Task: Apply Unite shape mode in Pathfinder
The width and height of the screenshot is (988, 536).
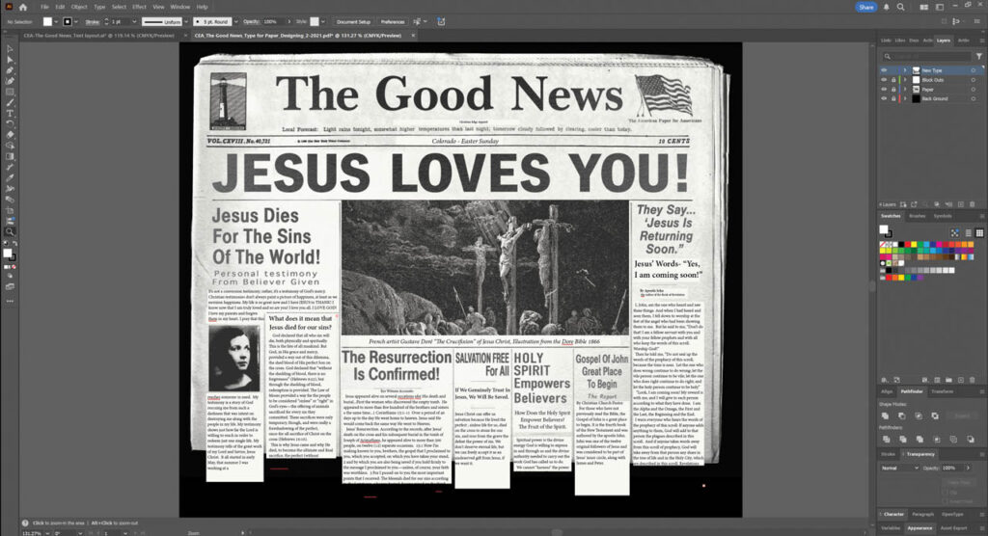Action: click(886, 416)
